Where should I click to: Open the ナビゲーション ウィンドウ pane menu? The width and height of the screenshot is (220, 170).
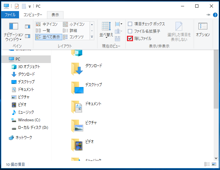click(13, 32)
